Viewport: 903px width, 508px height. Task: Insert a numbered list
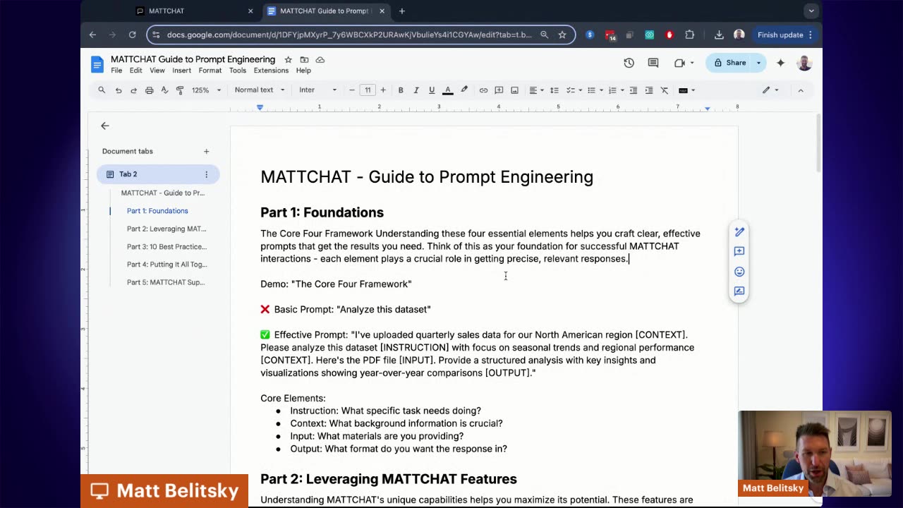point(615,90)
